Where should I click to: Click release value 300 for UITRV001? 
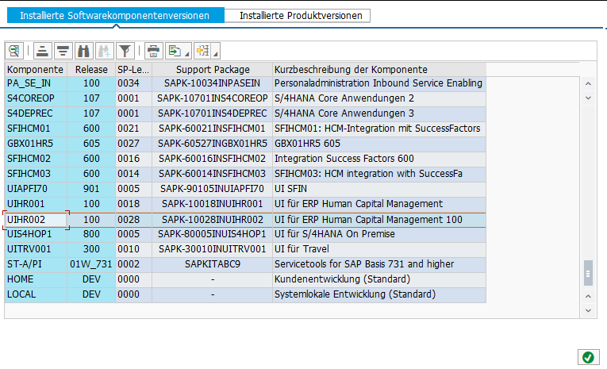coord(91,249)
